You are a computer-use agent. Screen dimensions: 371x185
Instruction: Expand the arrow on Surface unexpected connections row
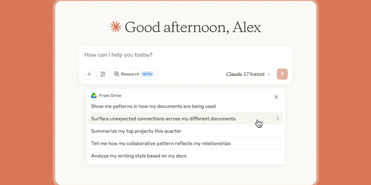278,118
